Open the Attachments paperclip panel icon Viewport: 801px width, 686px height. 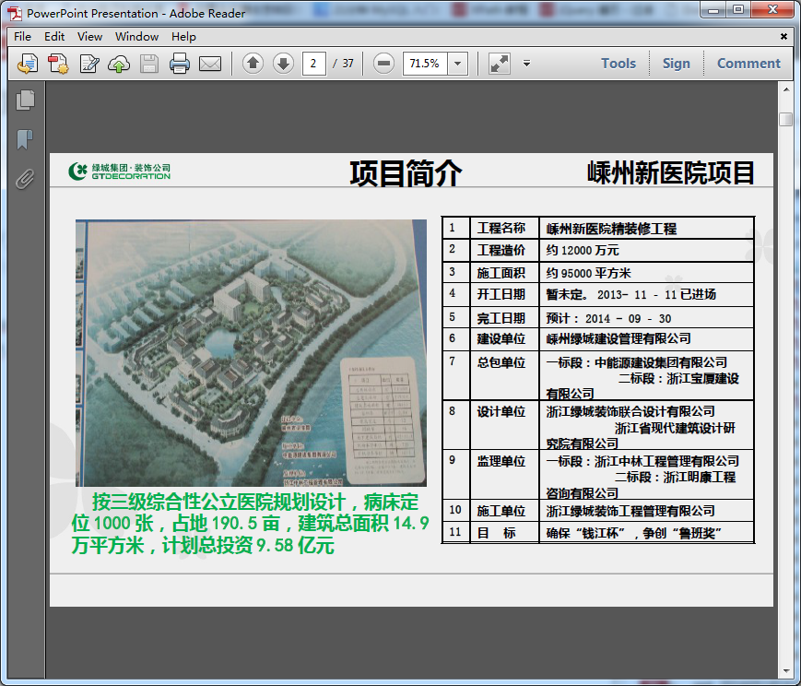25,179
